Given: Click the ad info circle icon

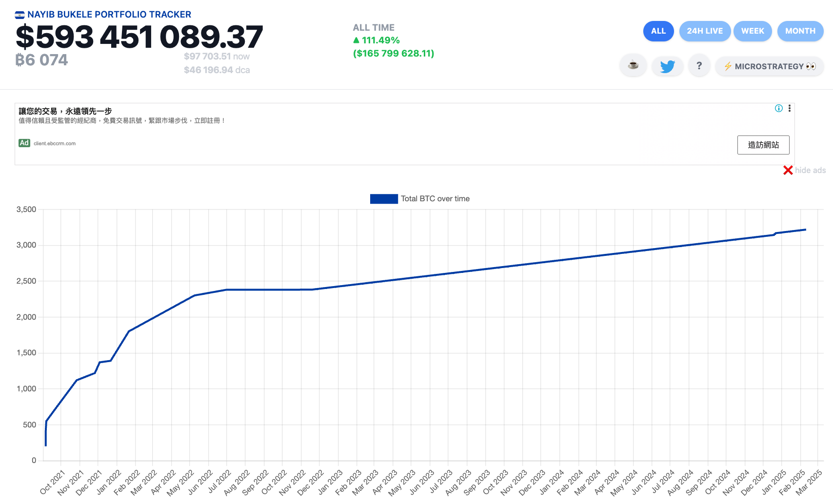Looking at the screenshot, I should coord(779,108).
